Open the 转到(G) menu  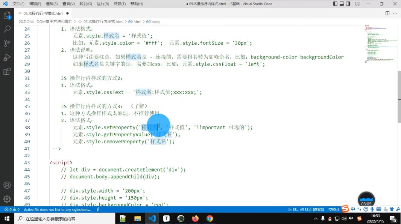86,4
